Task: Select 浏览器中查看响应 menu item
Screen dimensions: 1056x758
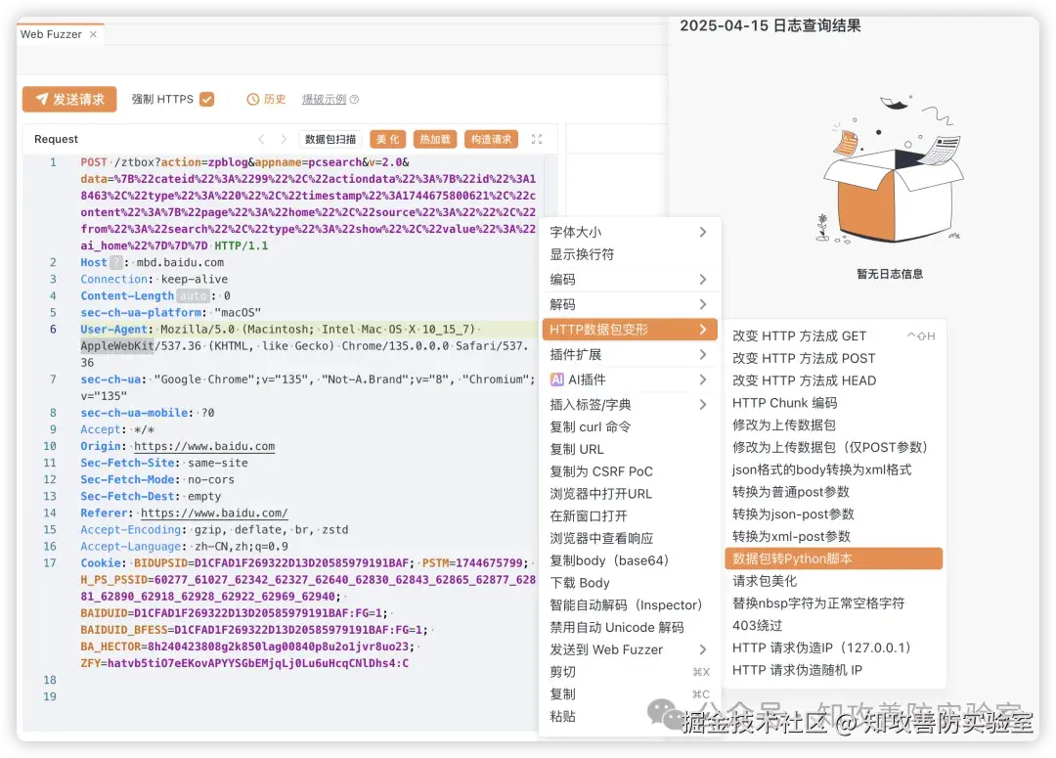Action: click(x=630, y=538)
